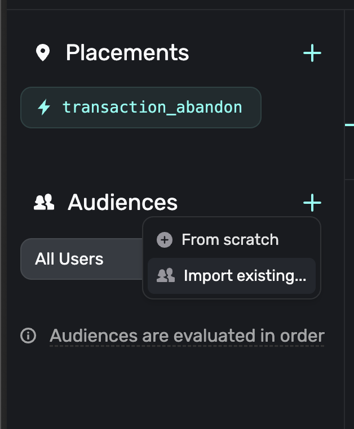The image size is (354, 429).
Task: Click empty sidebar area below the hint
Action: (x=169, y=388)
